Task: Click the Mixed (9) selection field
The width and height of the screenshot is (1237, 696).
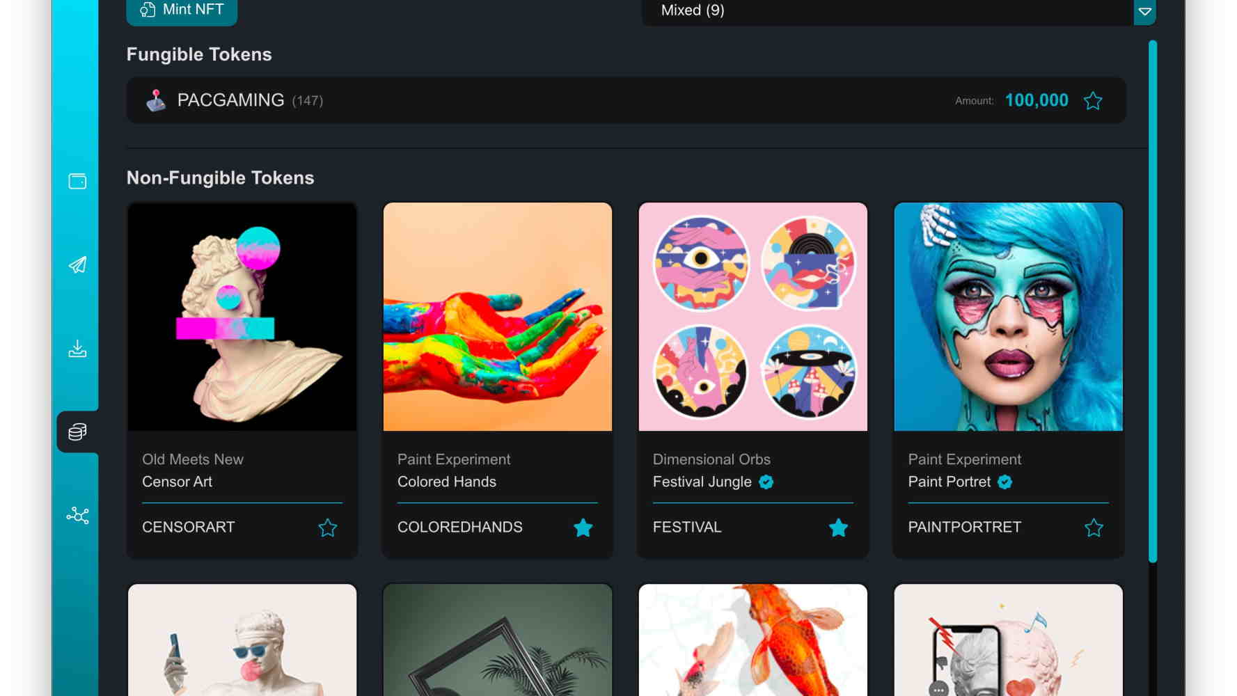Action: coord(888,11)
